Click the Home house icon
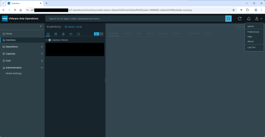The height and width of the screenshot is (137, 265). 4,34
